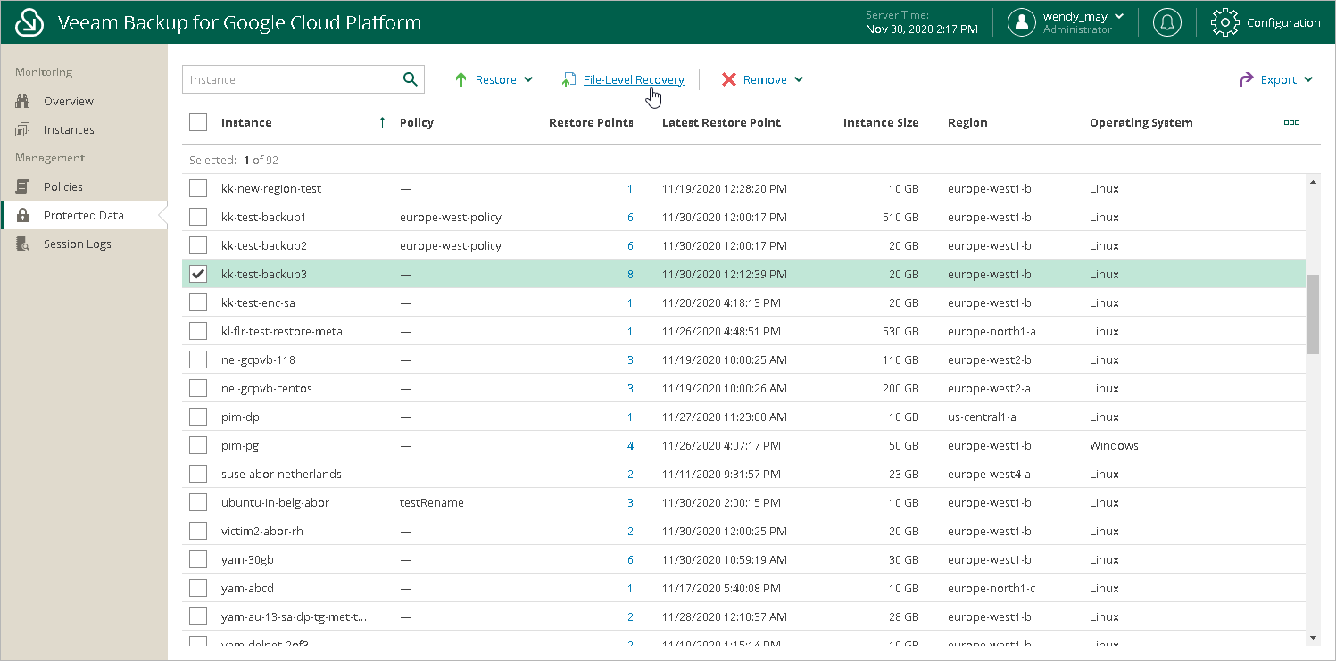Click the Overview binoculars icon
The height and width of the screenshot is (661, 1336).
23,102
